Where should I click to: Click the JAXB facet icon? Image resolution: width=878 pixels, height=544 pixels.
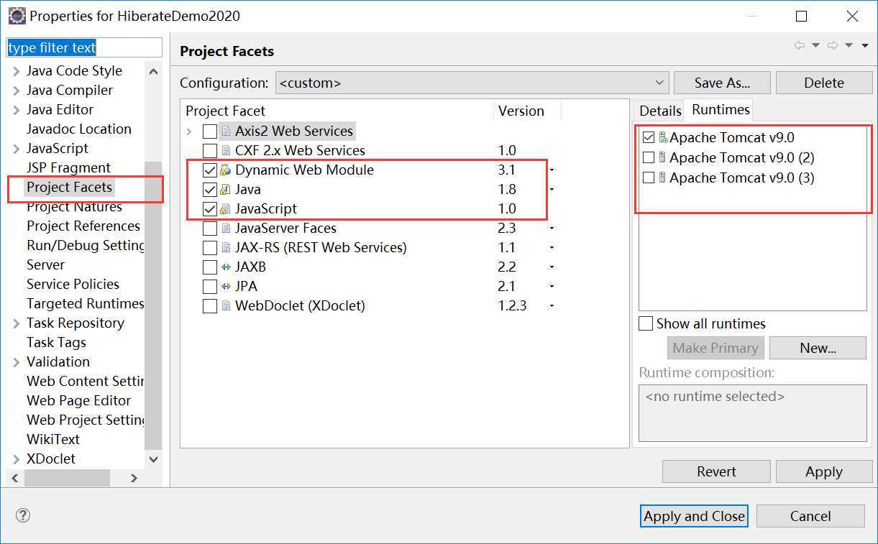coord(226,267)
